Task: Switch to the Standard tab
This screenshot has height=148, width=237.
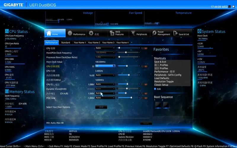Action: click(x=65, y=43)
